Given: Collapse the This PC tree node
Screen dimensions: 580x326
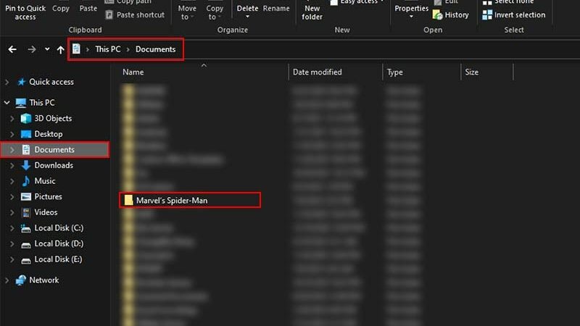Looking at the screenshot, I should [7, 102].
